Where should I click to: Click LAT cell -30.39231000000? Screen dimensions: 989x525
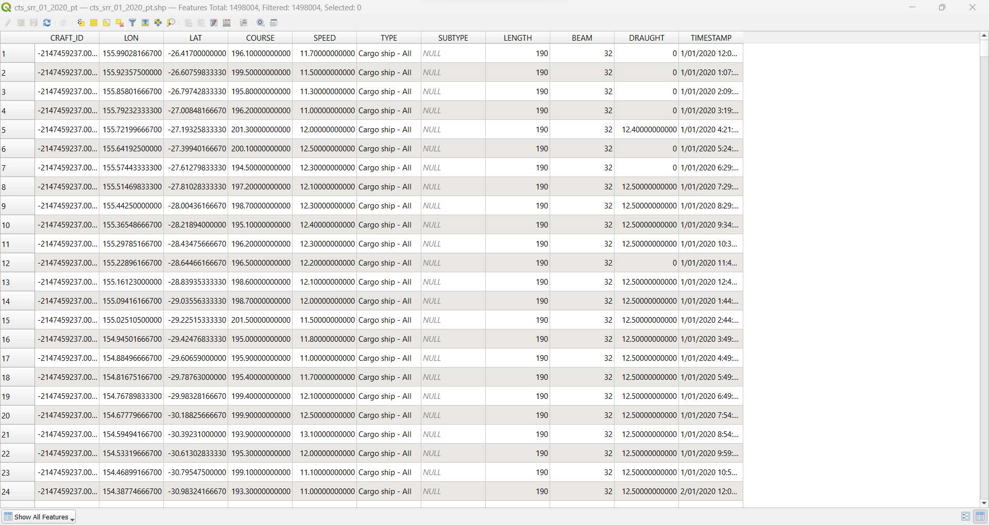point(196,434)
